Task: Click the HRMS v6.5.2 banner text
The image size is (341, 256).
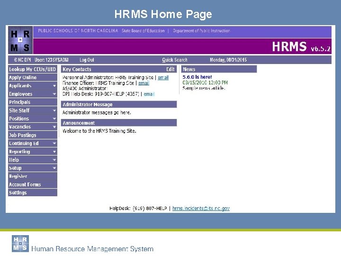Action: pyautogui.click(x=301, y=46)
